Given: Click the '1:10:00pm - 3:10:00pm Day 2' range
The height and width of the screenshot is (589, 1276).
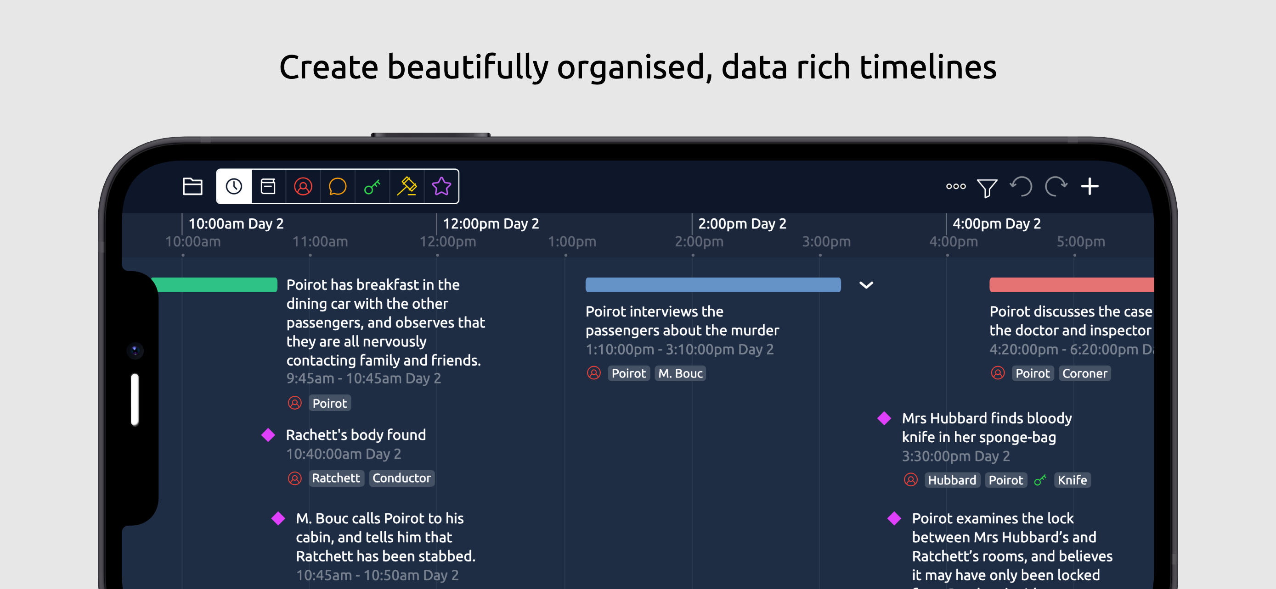Looking at the screenshot, I should [680, 350].
